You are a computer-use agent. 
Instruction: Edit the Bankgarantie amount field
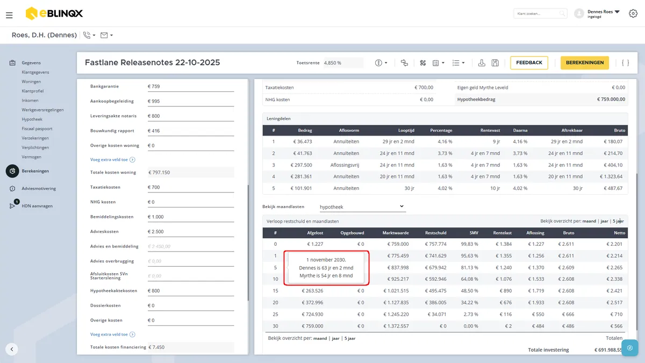tap(191, 86)
